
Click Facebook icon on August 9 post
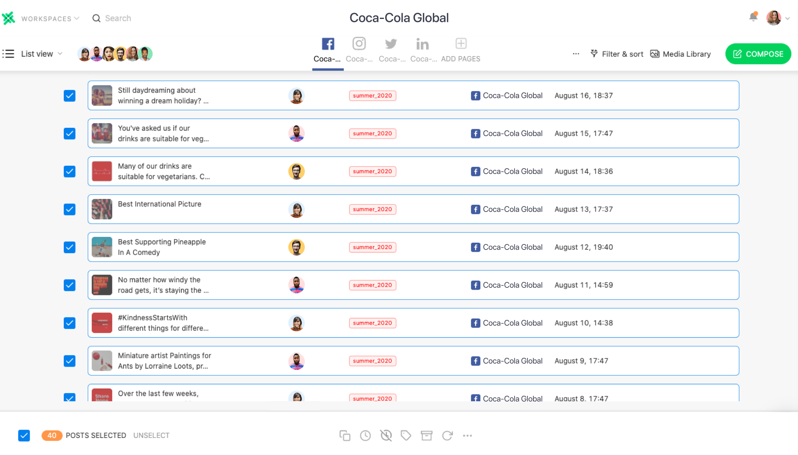[475, 361]
